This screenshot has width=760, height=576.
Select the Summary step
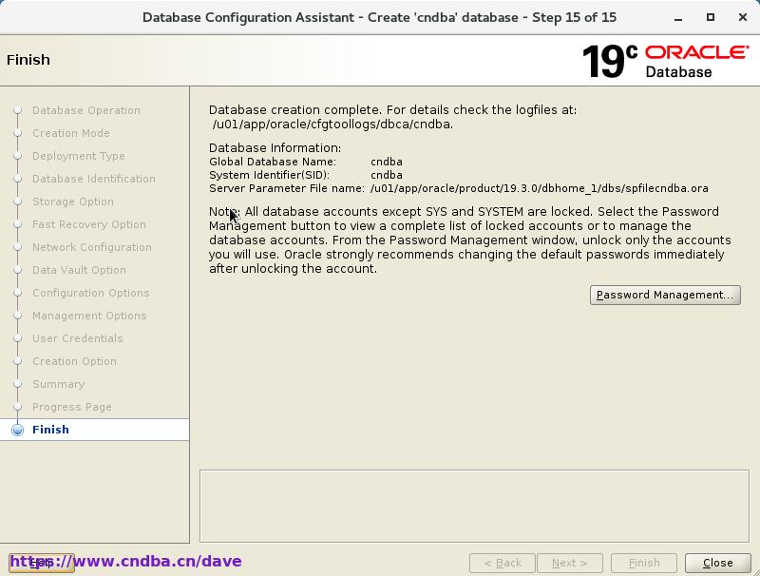pyautogui.click(x=58, y=384)
